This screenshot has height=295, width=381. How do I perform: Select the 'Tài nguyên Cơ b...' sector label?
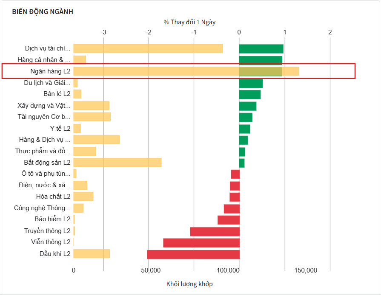tap(44, 117)
